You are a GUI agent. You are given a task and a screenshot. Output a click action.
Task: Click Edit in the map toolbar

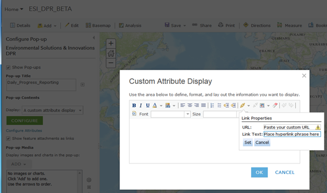tap(71, 26)
